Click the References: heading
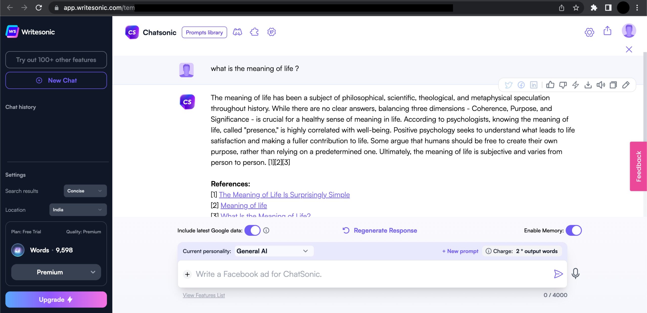 tap(230, 184)
